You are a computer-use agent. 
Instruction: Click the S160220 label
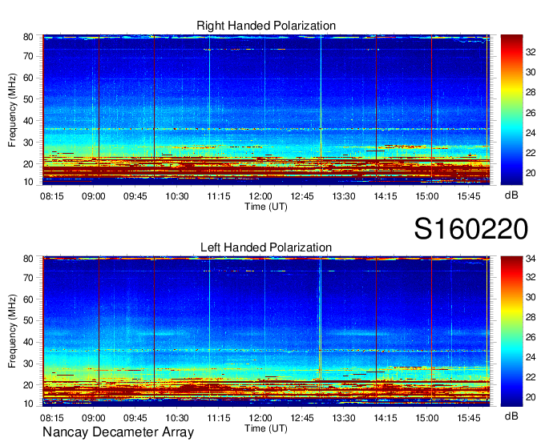(471, 229)
